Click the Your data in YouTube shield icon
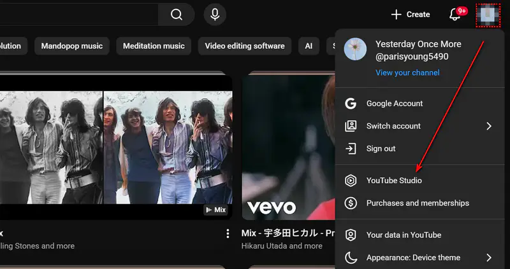The image size is (510, 269). click(350, 235)
